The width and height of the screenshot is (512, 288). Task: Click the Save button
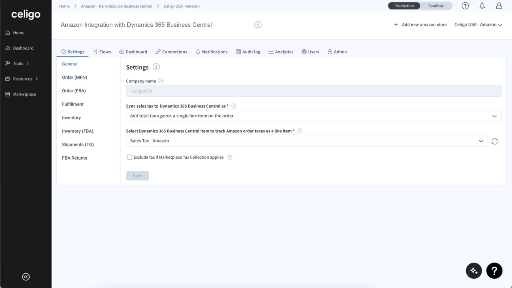coord(137,176)
